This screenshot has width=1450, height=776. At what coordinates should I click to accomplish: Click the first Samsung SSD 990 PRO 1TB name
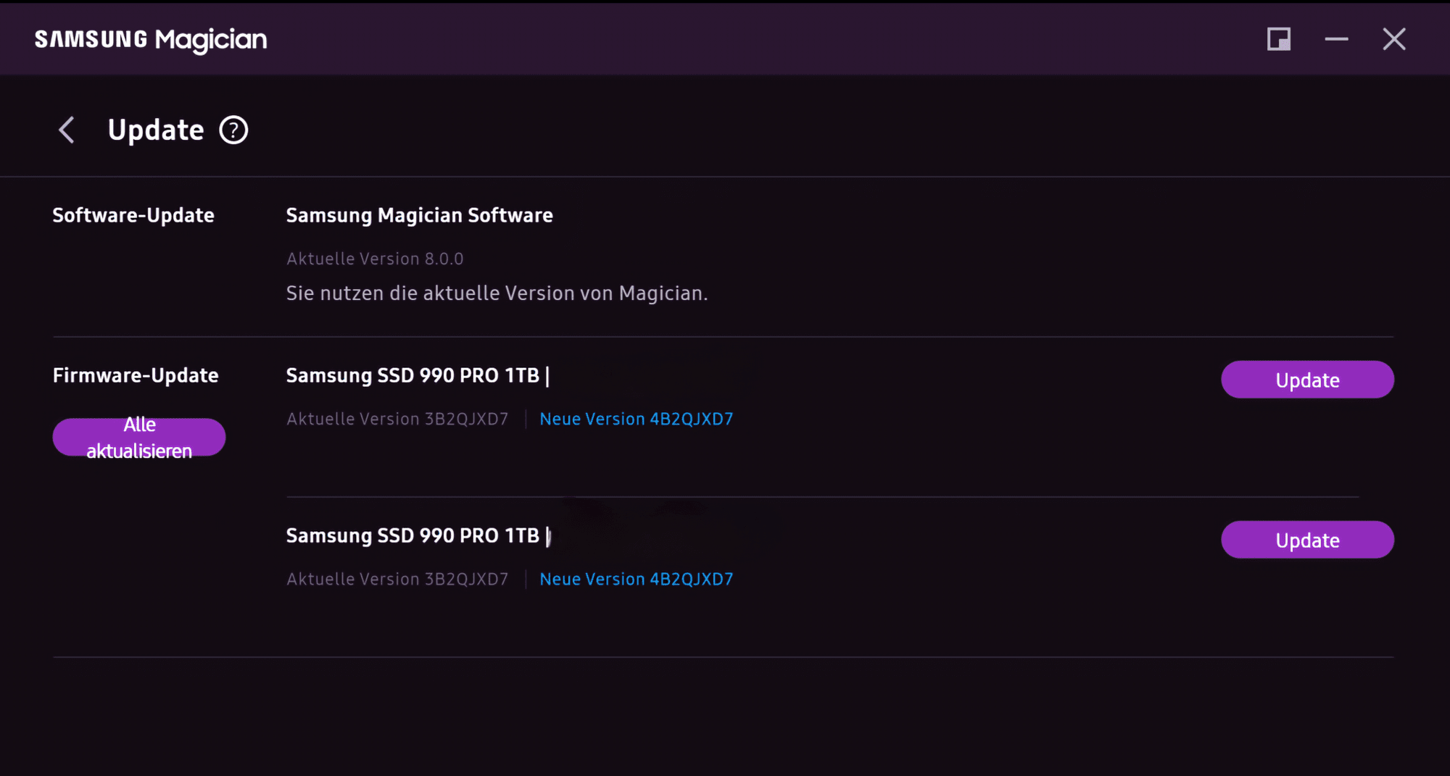point(413,375)
